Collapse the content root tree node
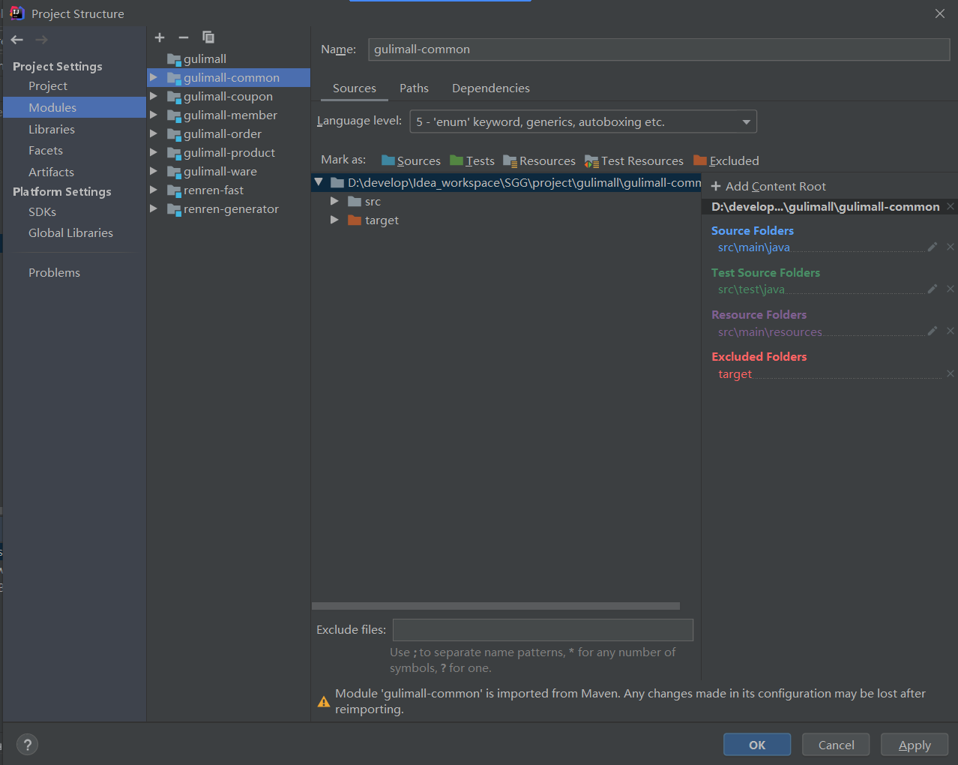Viewport: 958px width, 765px height. (319, 182)
